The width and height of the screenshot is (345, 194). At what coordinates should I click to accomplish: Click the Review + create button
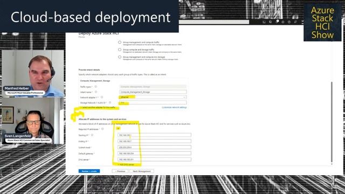(89, 171)
